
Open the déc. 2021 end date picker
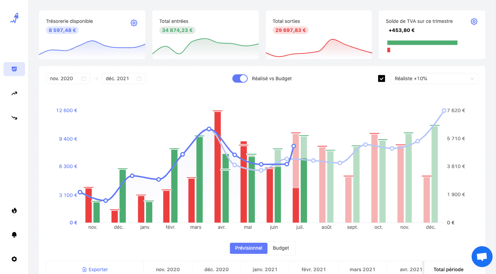coord(123,78)
